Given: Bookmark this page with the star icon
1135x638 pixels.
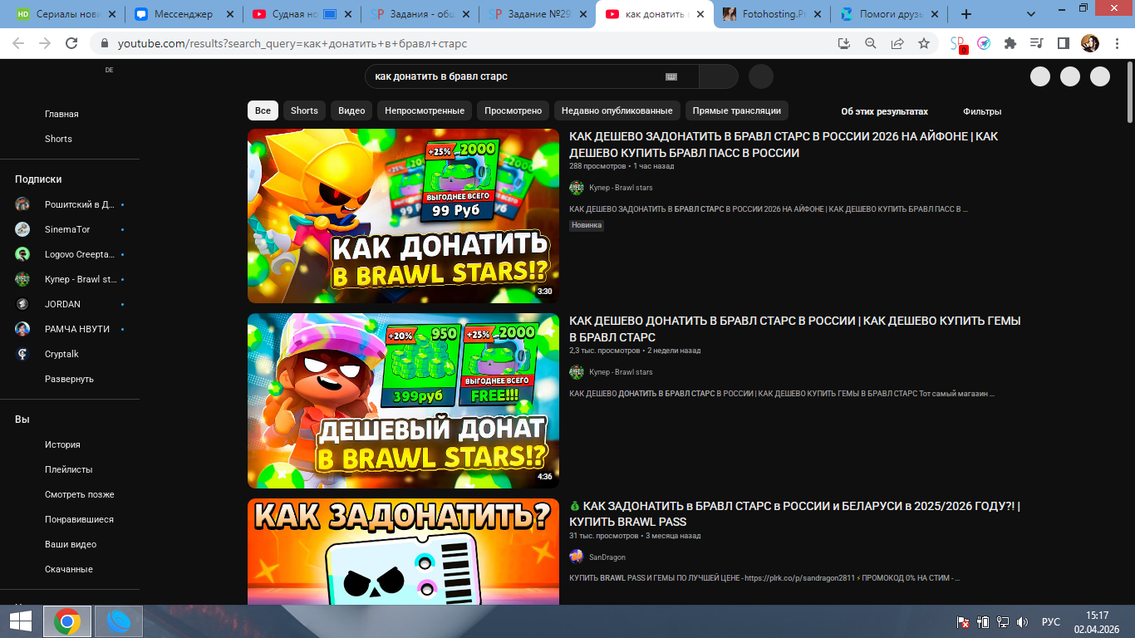Looking at the screenshot, I should (x=924, y=43).
